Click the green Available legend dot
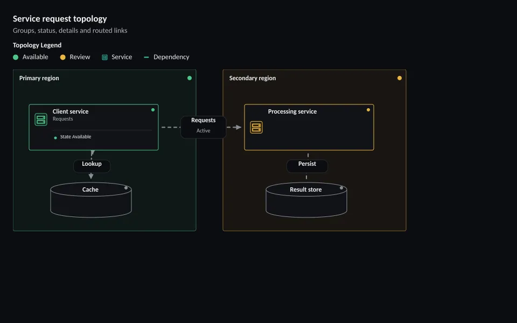517x323 pixels. tap(16, 58)
